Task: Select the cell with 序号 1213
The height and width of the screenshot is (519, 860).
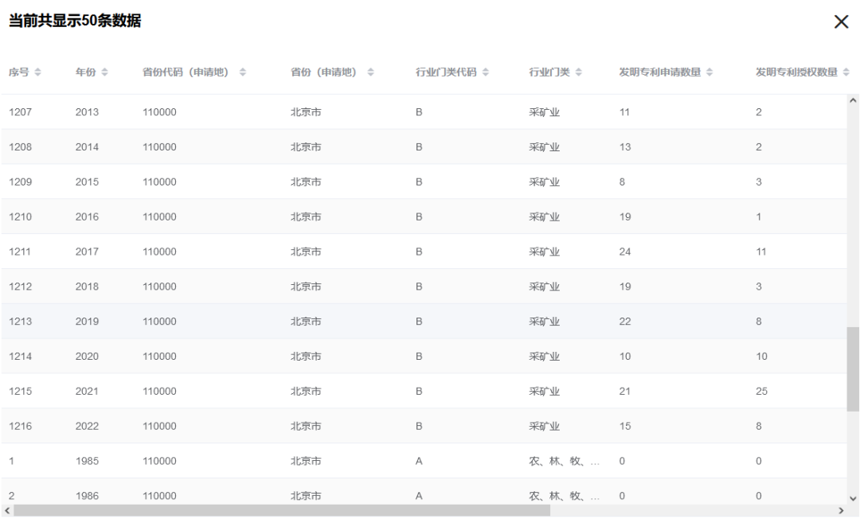Action: [x=20, y=322]
